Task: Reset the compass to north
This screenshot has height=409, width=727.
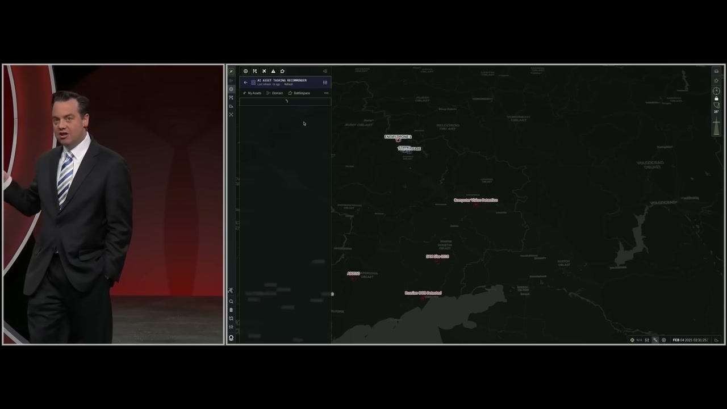Action: pyautogui.click(x=716, y=91)
